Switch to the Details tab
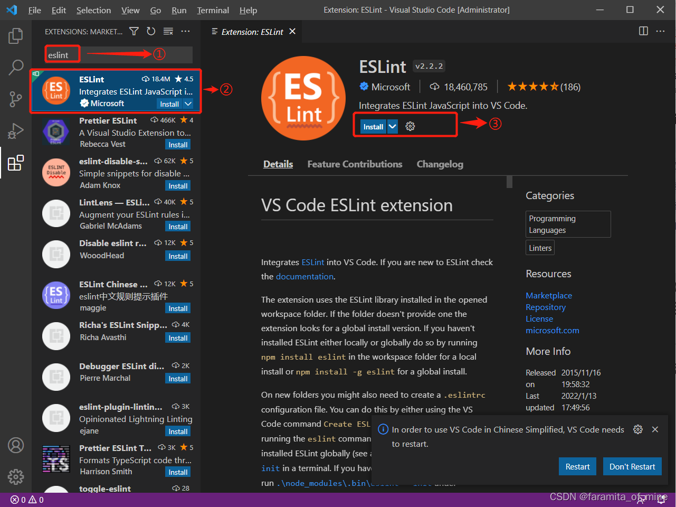Image resolution: width=676 pixels, height=507 pixels. (x=278, y=164)
